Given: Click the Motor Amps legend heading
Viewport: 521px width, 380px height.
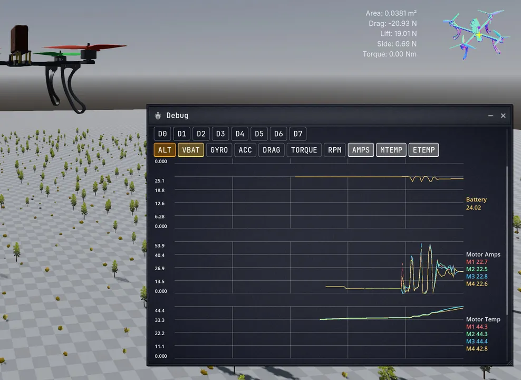Looking at the screenshot, I should tap(483, 254).
